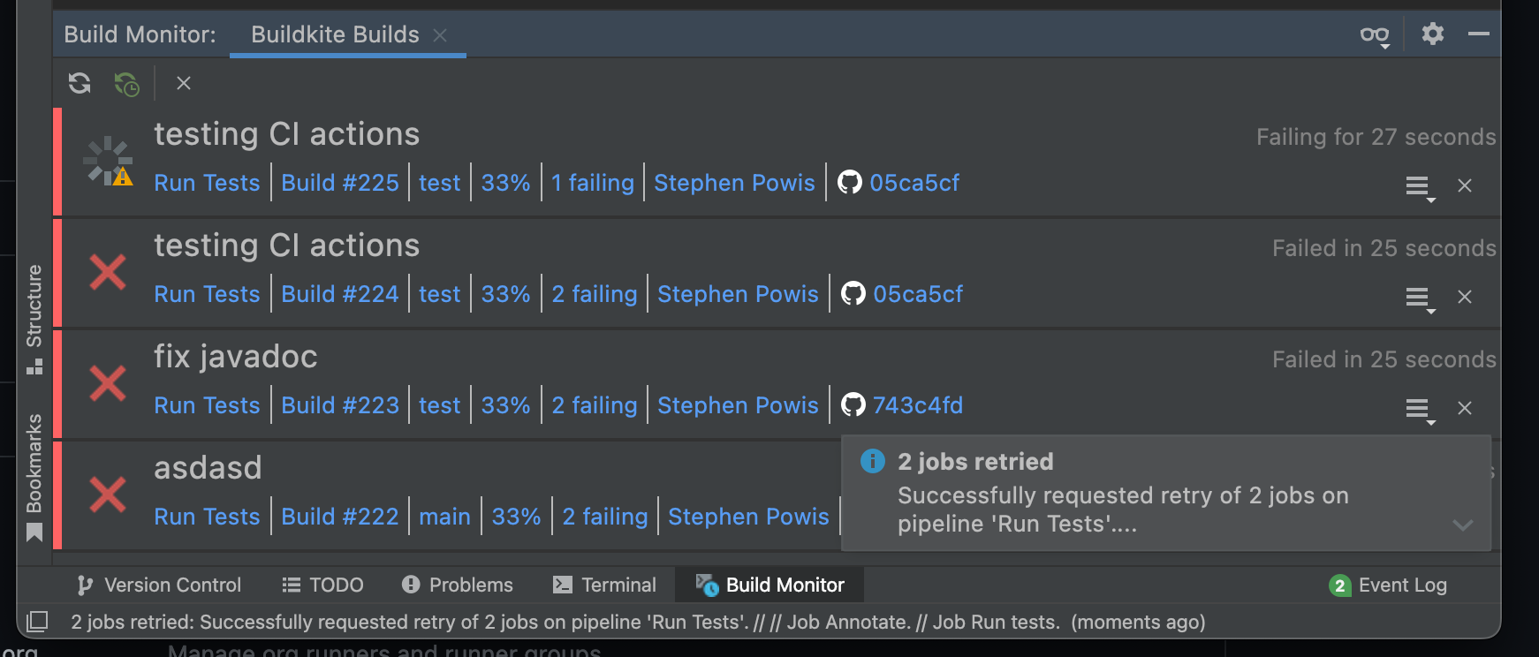Expand the '2 jobs retried' notification
Image resolution: width=1539 pixels, height=657 pixels.
click(1462, 525)
